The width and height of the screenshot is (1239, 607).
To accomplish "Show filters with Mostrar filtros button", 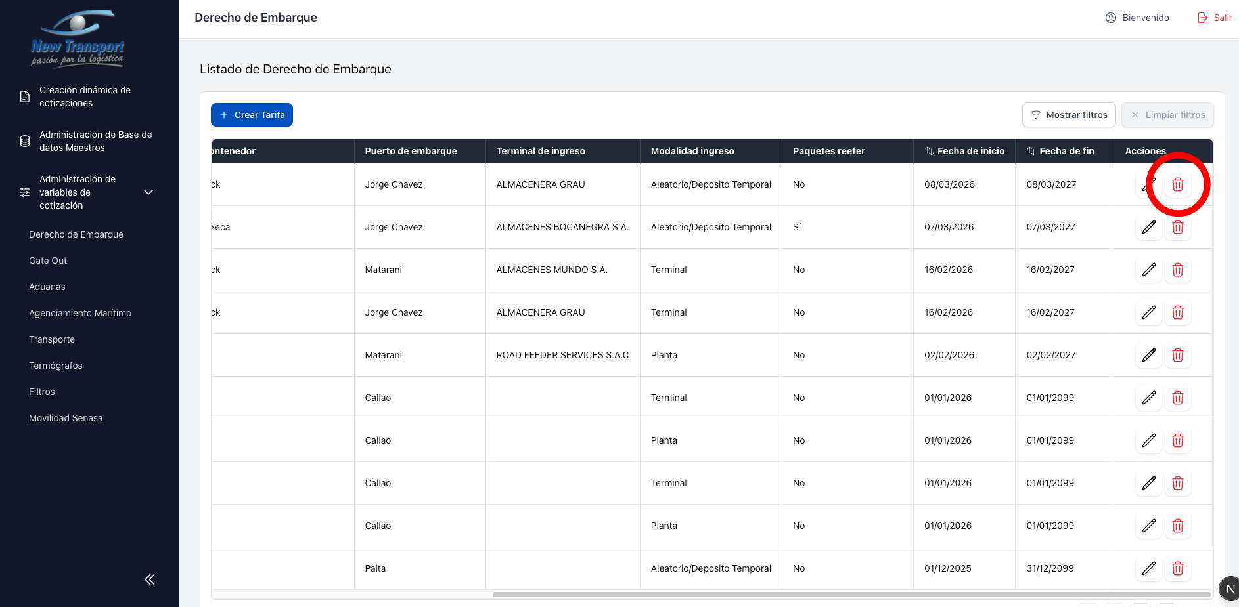I will point(1069,115).
